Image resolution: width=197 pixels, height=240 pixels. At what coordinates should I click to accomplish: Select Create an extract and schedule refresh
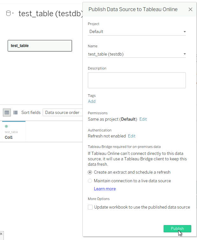(90, 172)
